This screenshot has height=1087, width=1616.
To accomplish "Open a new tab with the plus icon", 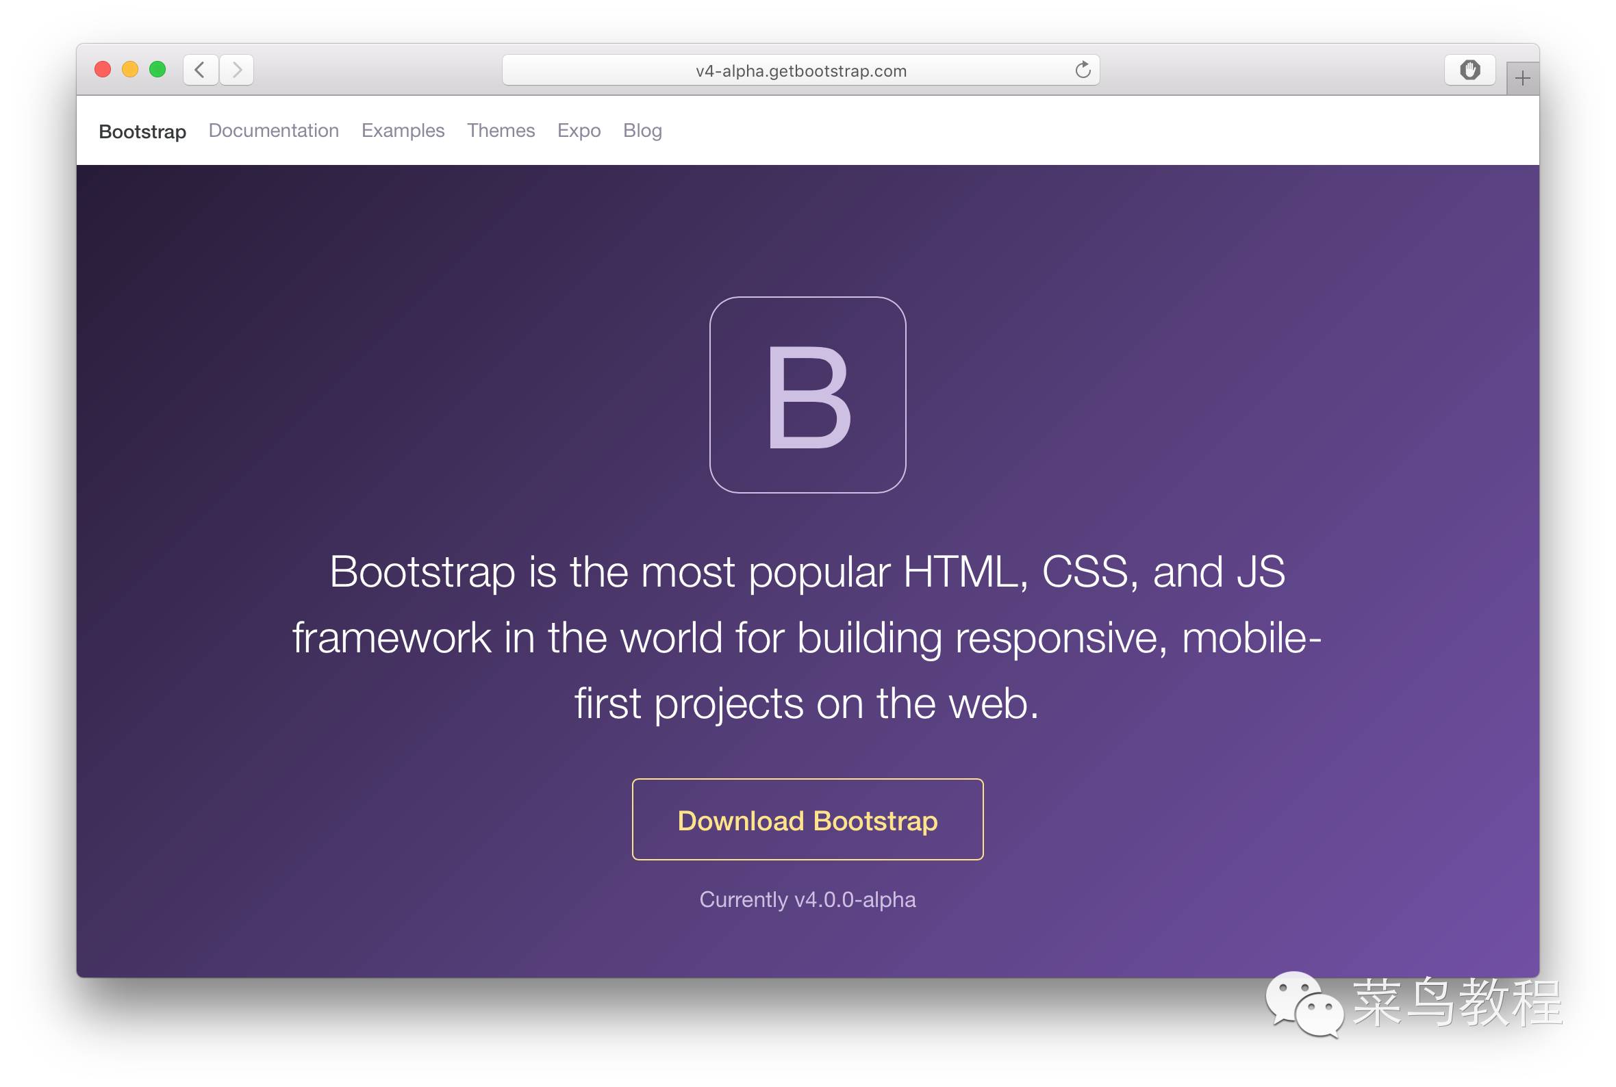I will (1522, 79).
